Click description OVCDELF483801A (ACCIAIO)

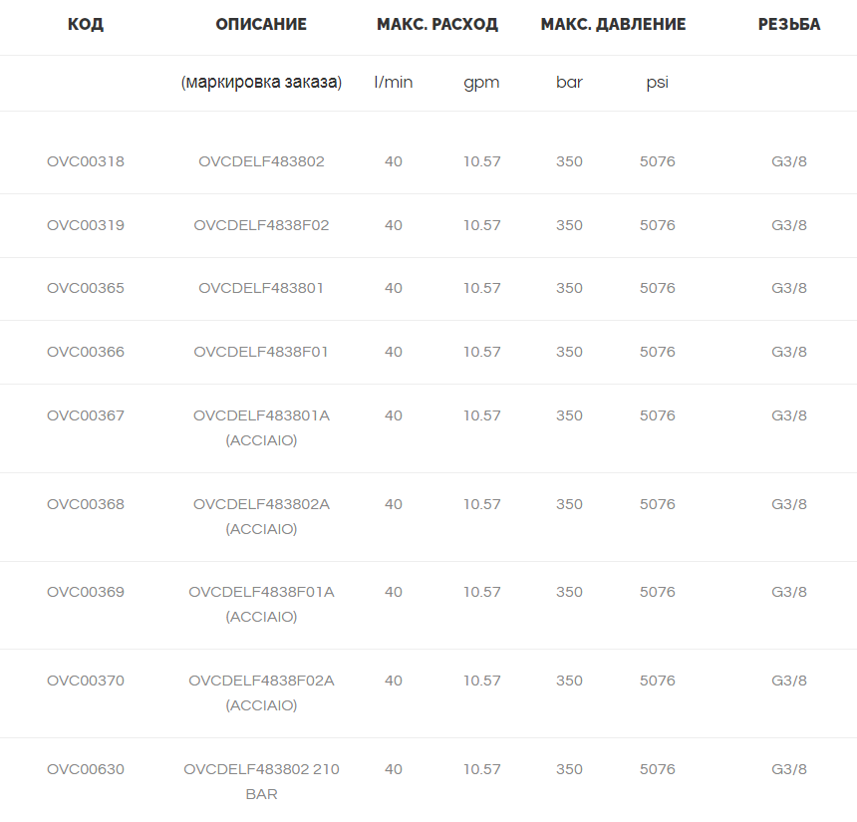[261, 427]
